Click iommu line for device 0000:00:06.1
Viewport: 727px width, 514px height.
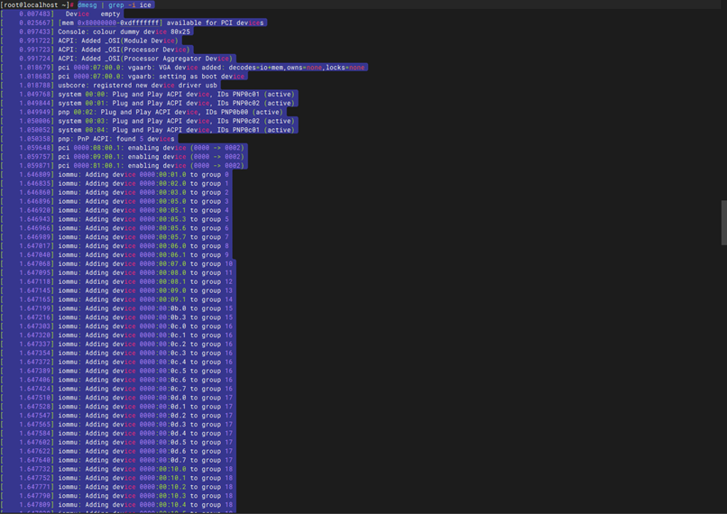click(x=116, y=255)
